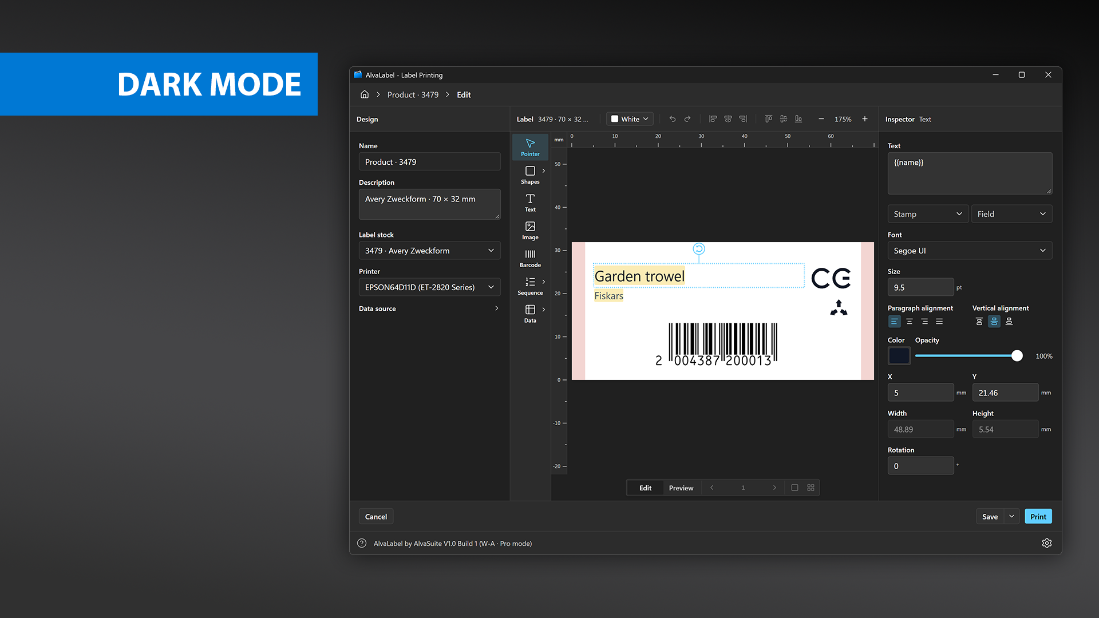Open the text Color swatch

tap(899, 356)
